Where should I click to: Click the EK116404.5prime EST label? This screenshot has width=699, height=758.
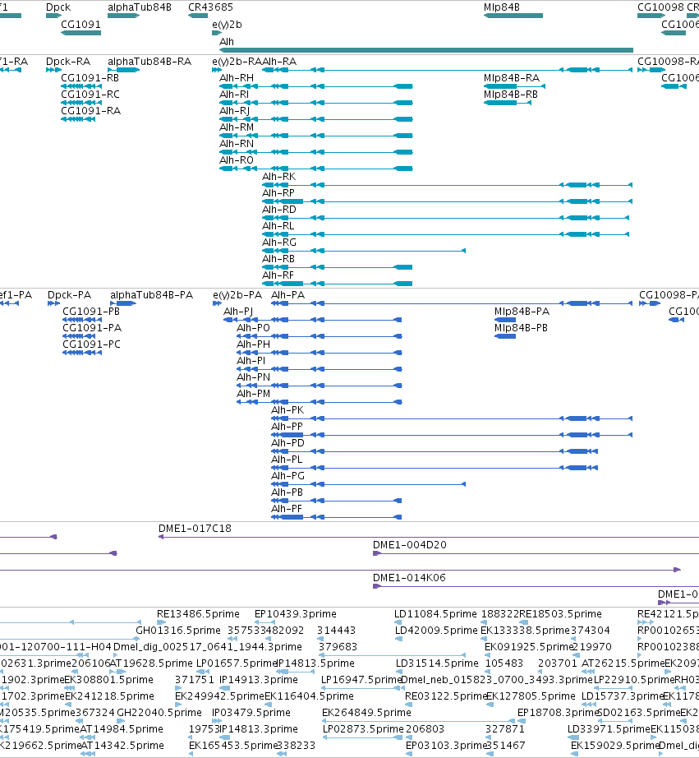click(x=309, y=696)
